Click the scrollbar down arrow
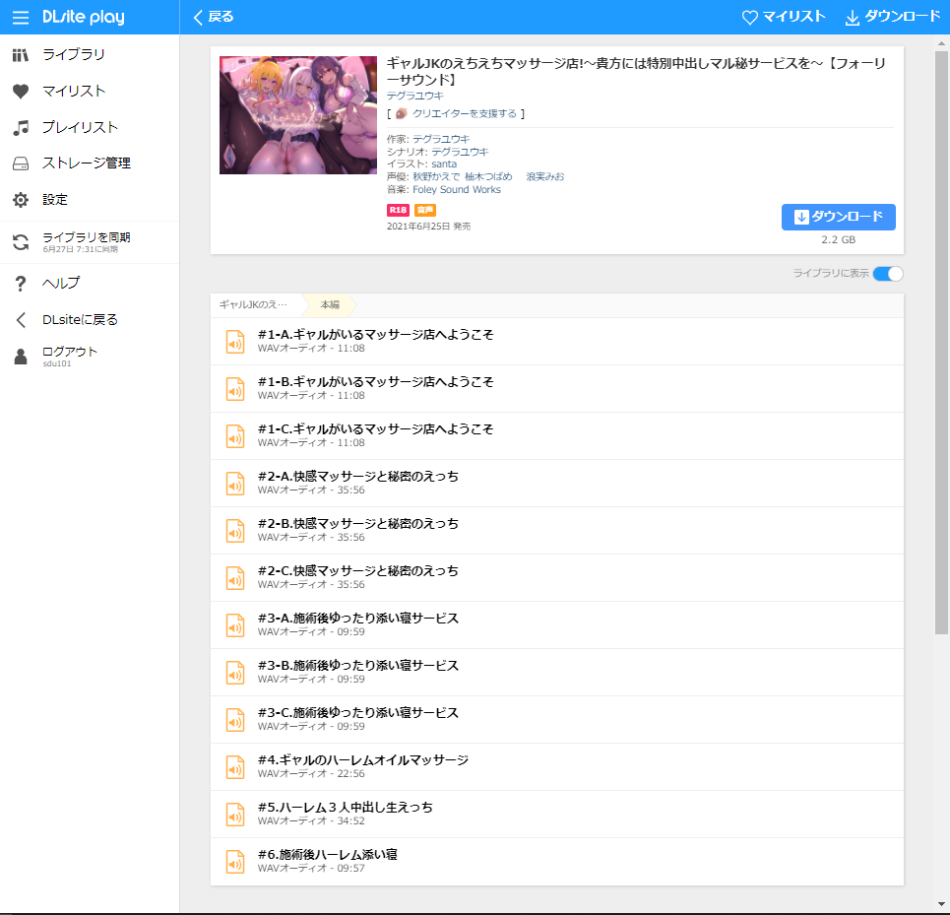 point(941,905)
